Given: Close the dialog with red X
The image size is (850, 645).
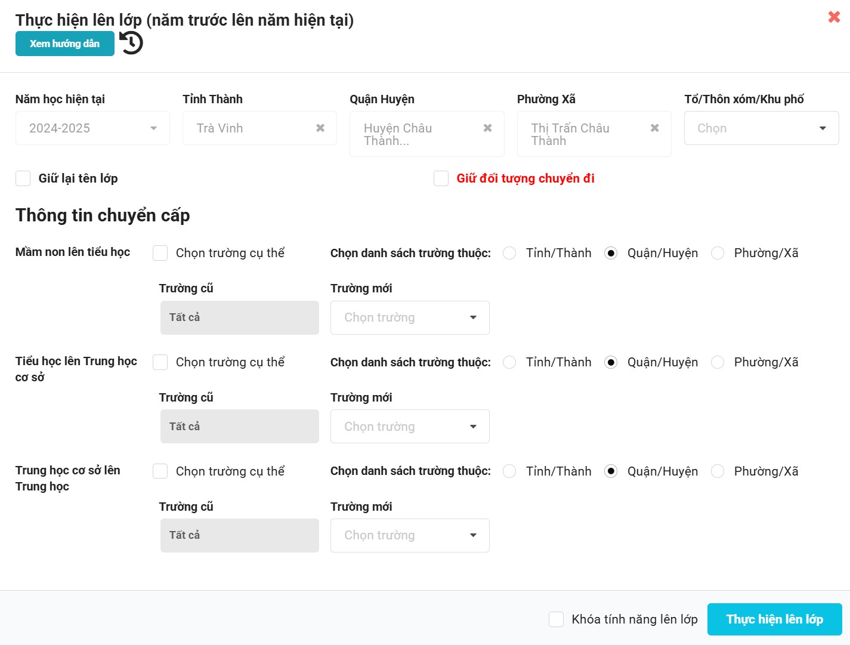Looking at the screenshot, I should (x=834, y=17).
